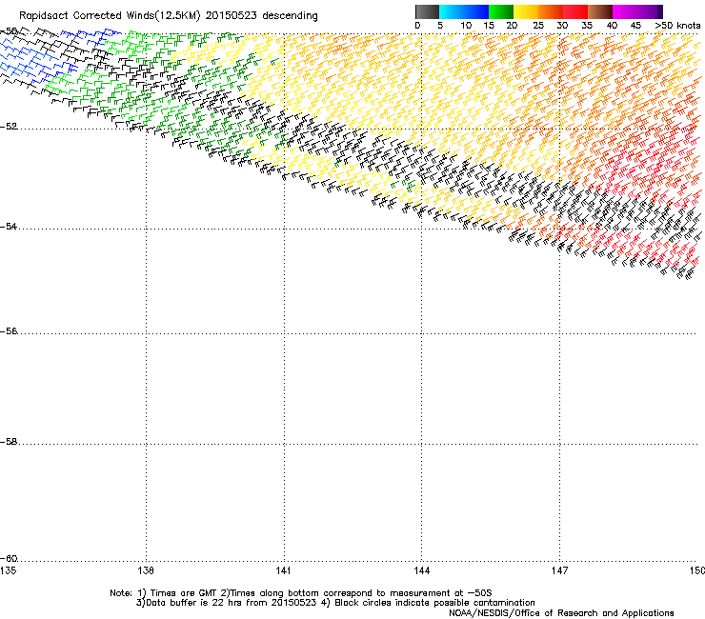Click the longitude label '141'

tap(283, 570)
